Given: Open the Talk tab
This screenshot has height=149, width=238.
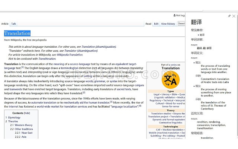Looking at the screenshot, I should pos(13,24).
